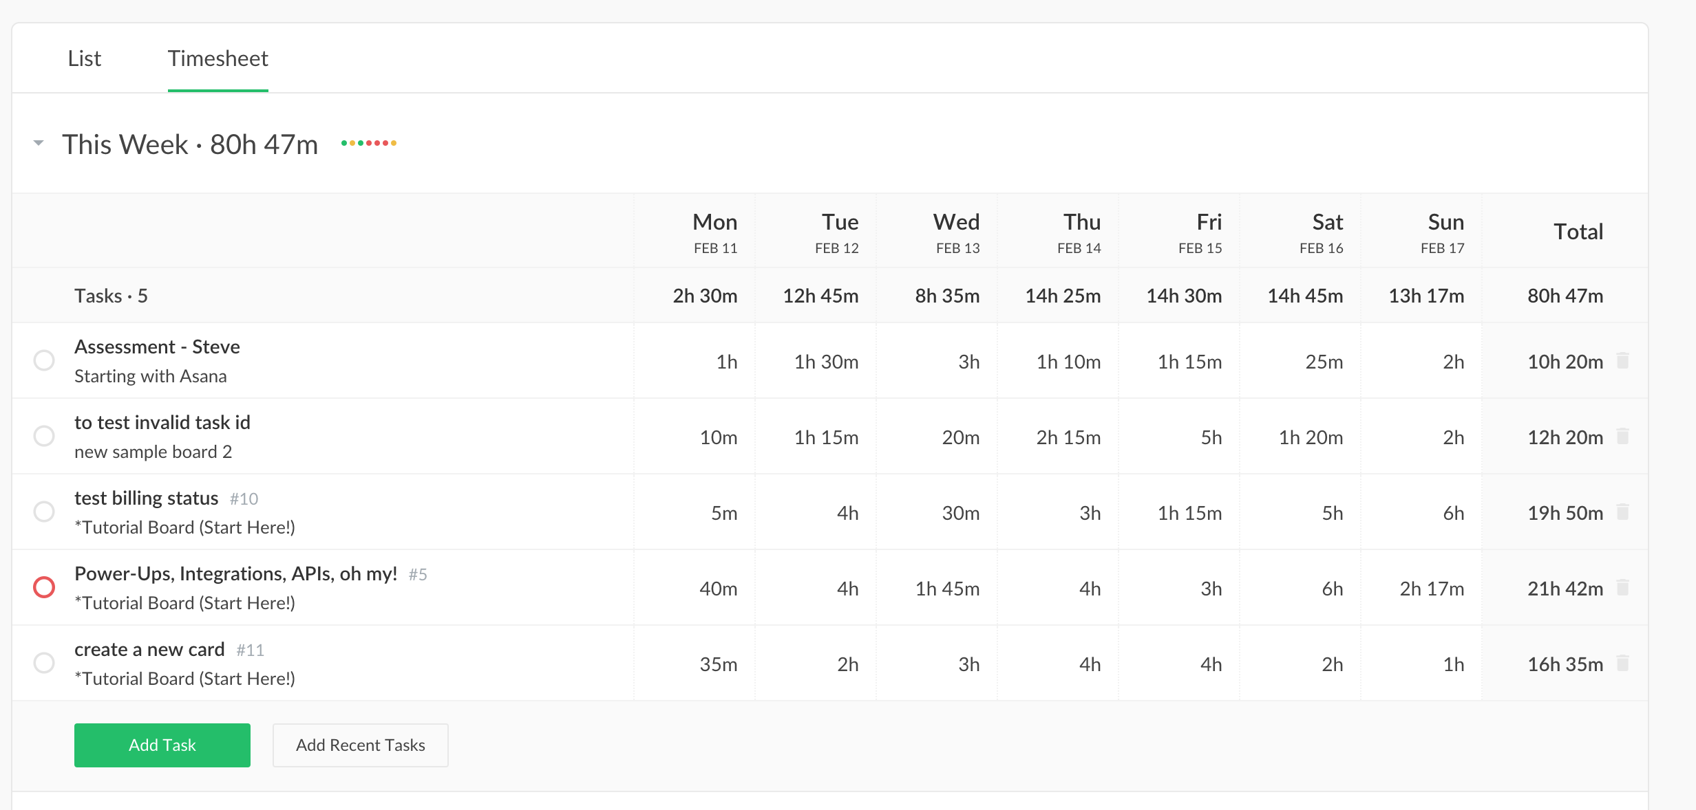
Task: Open the Power-Ups, Integrations, APIs task title
Action: coord(235,573)
